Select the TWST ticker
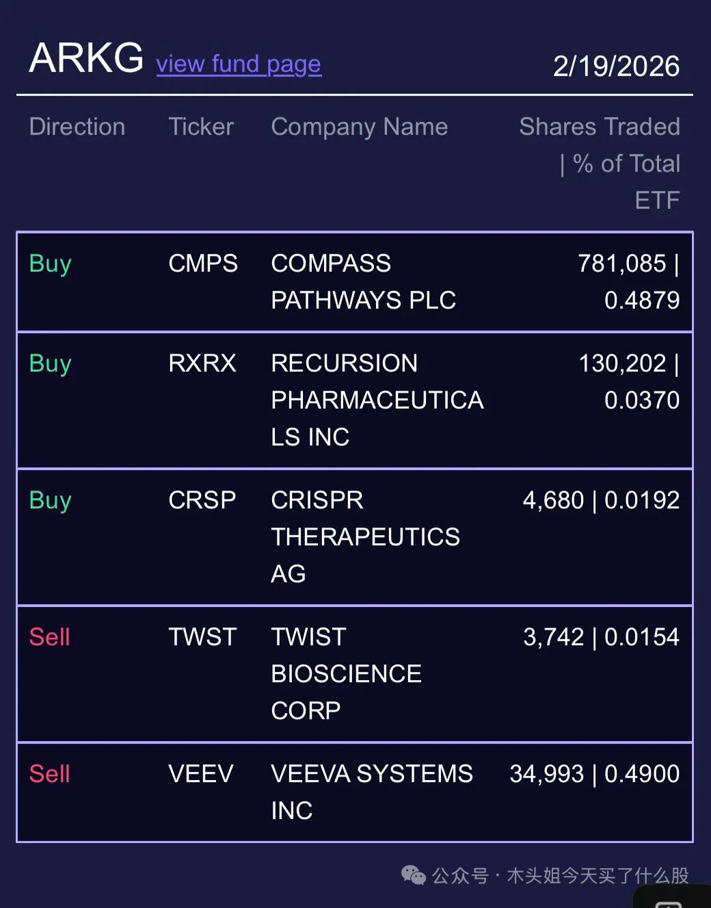Viewport: 711px width, 908px height. (202, 637)
